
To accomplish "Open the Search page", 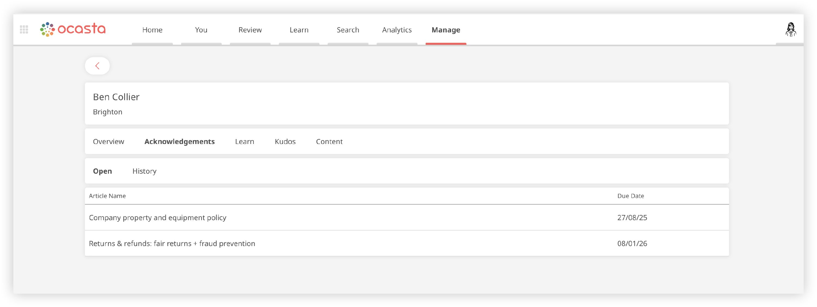I will (347, 30).
